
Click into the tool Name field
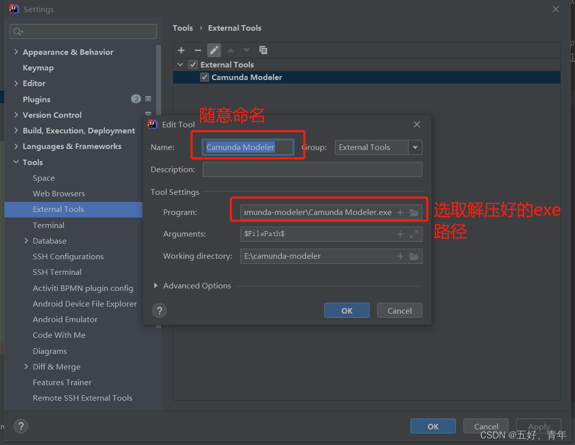[248, 147]
